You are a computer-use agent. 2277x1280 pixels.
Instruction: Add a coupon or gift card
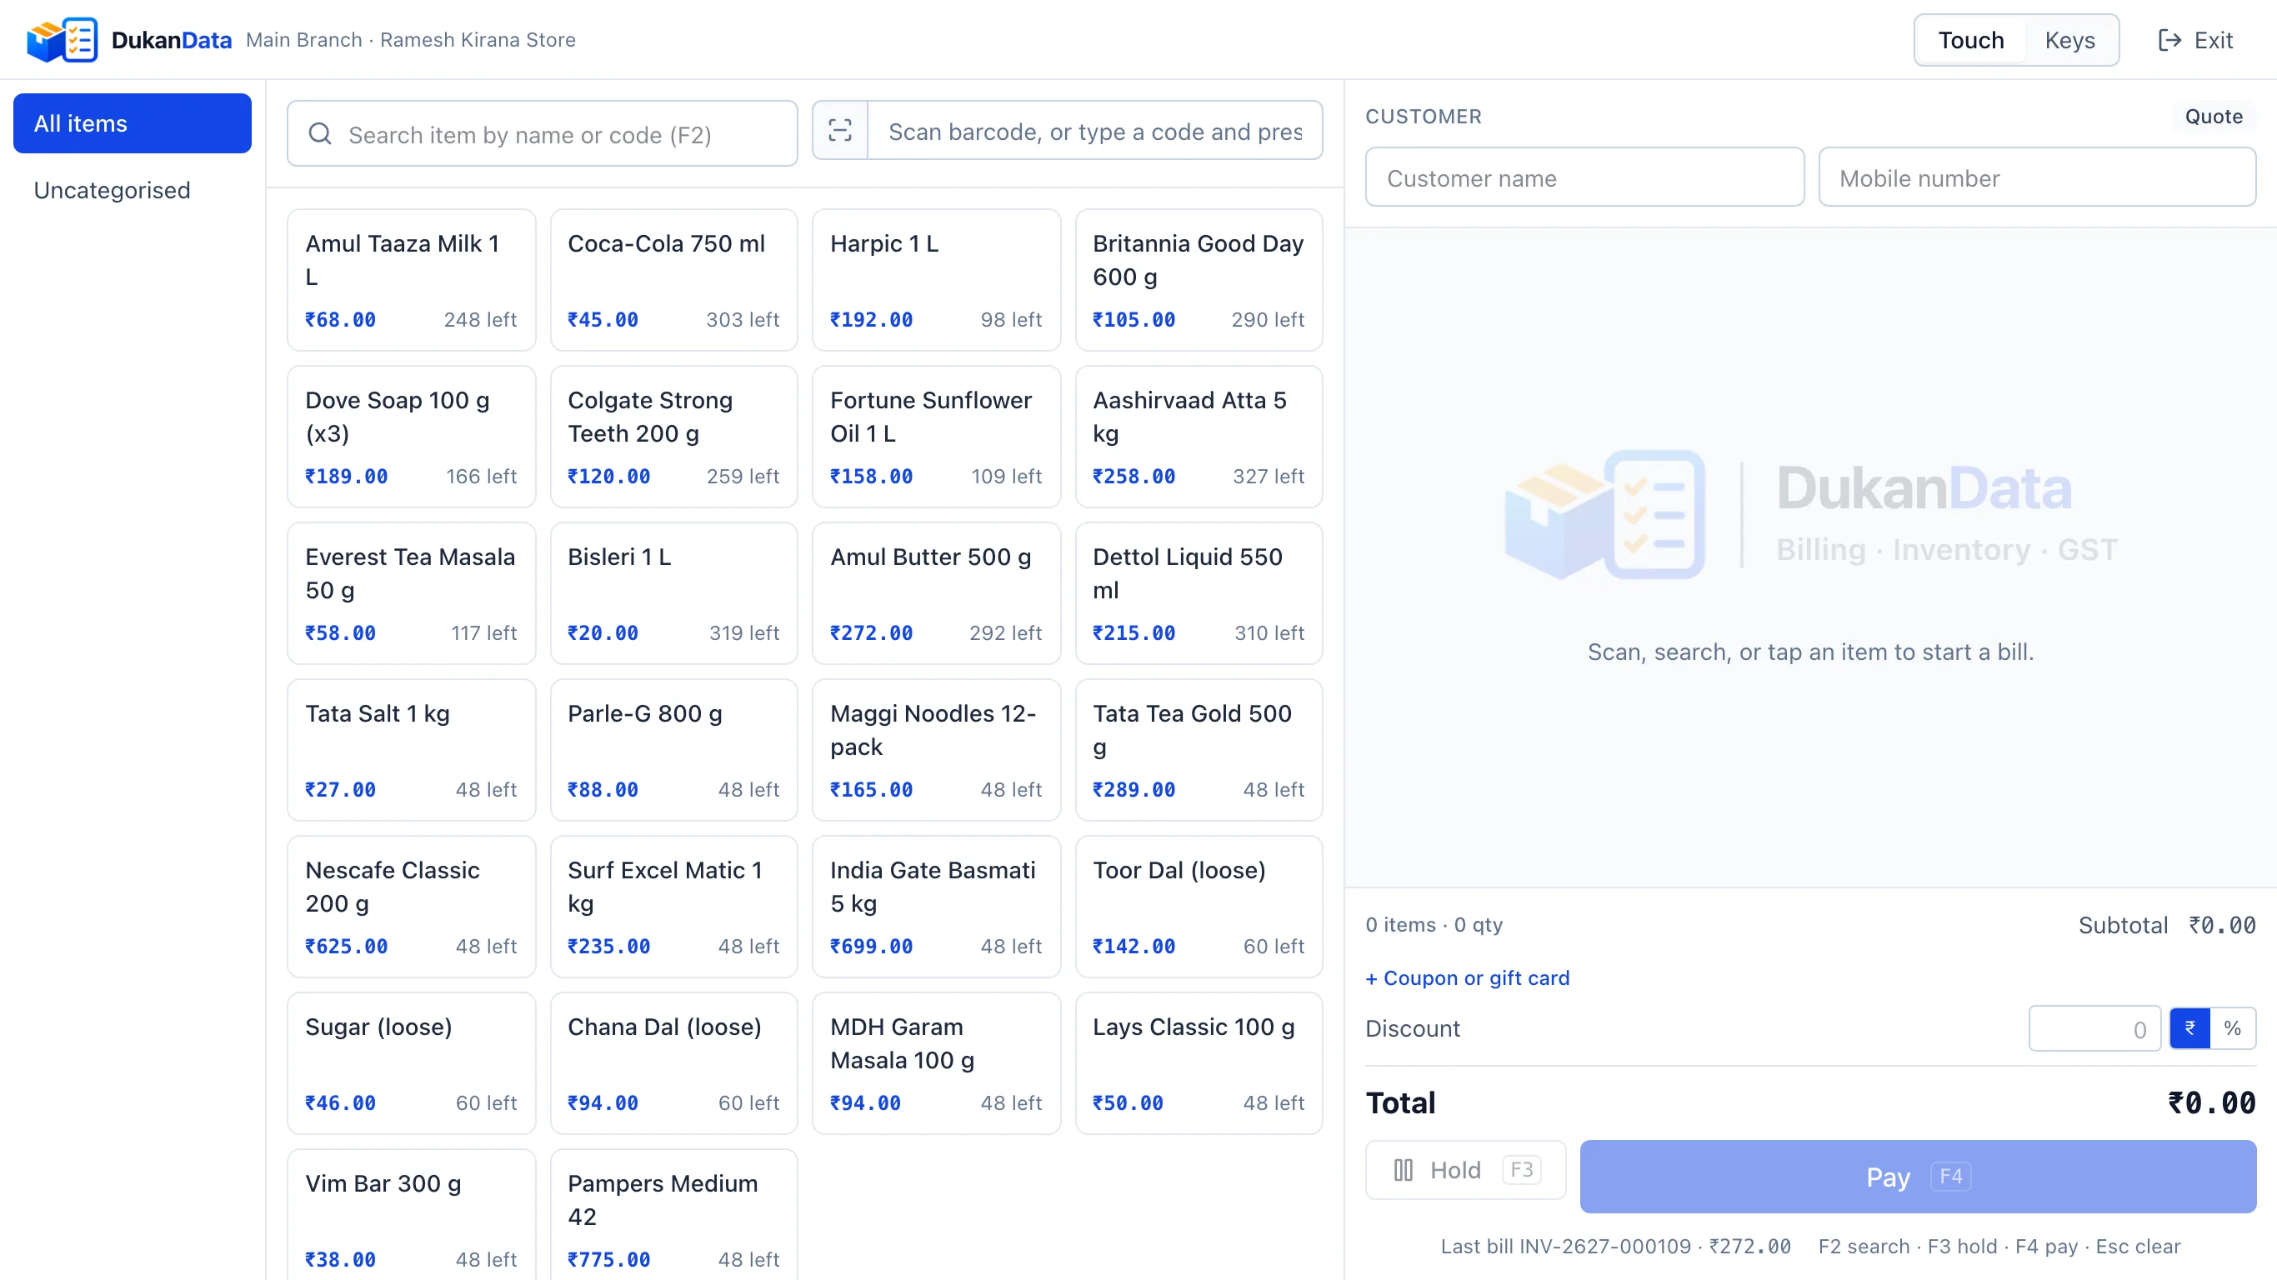(1468, 977)
